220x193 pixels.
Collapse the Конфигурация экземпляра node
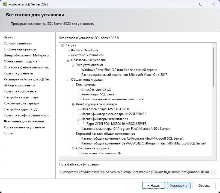73,104
